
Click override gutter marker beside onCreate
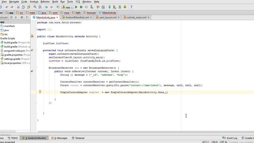(x=32, y=50)
